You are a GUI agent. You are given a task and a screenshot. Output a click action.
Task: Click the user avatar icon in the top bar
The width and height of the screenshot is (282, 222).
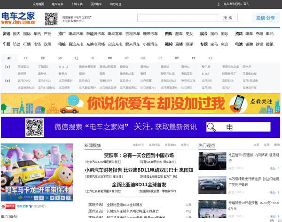[x=219, y=4]
